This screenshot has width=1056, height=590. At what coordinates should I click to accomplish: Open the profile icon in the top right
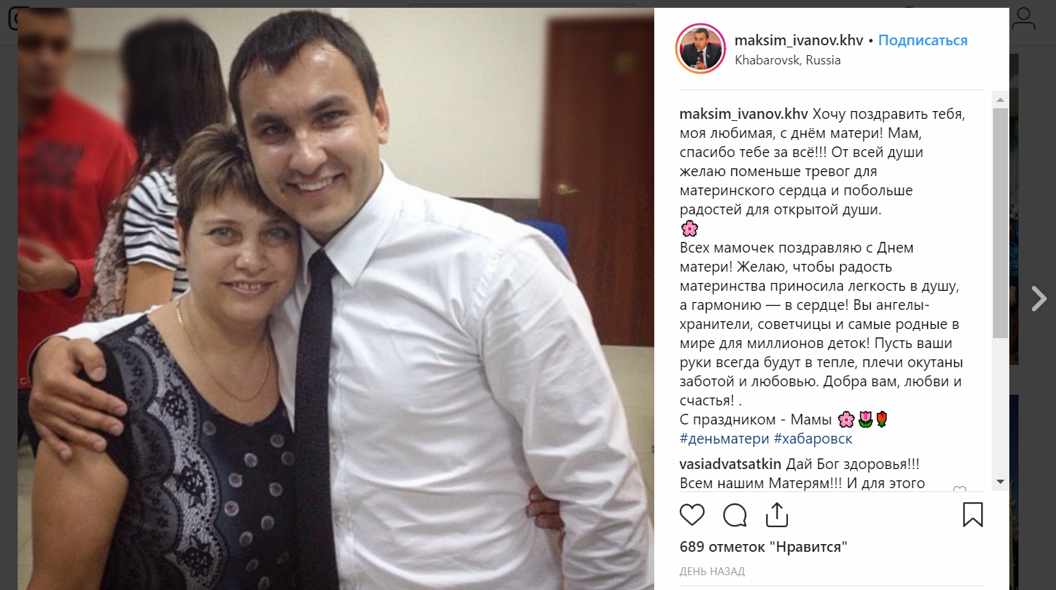[x=1023, y=19]
